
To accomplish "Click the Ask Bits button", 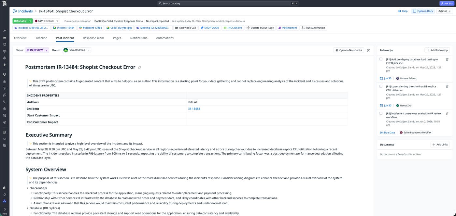I will pyautogui.click(x=447, y=3).
